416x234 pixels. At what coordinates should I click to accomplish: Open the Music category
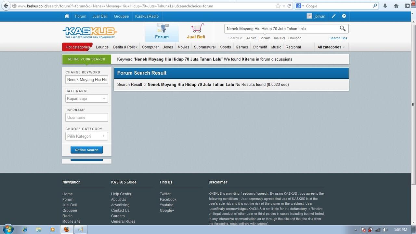click(x=276, y=47)
